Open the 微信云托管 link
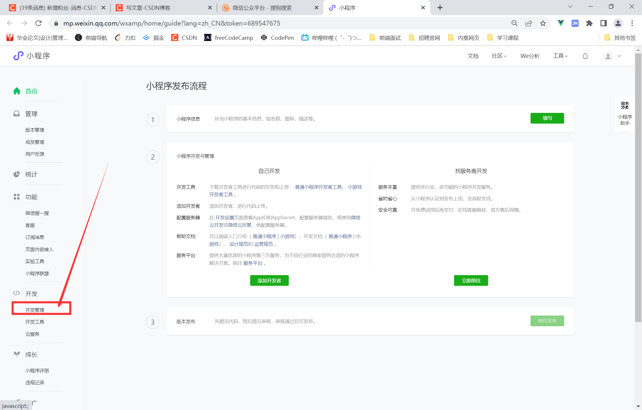642x410 pixels. coord(240,225)
